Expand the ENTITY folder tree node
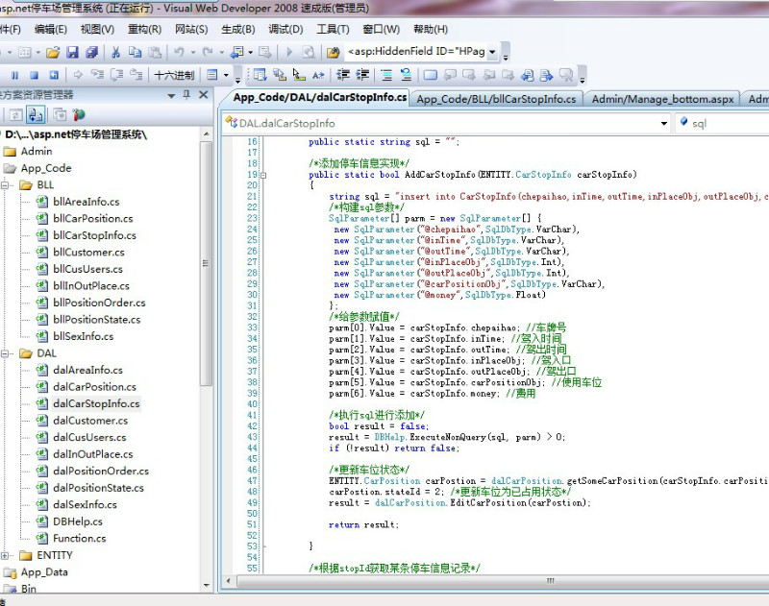Image resolution: width=769 pixels, height=606 pixels. (6, 555)
